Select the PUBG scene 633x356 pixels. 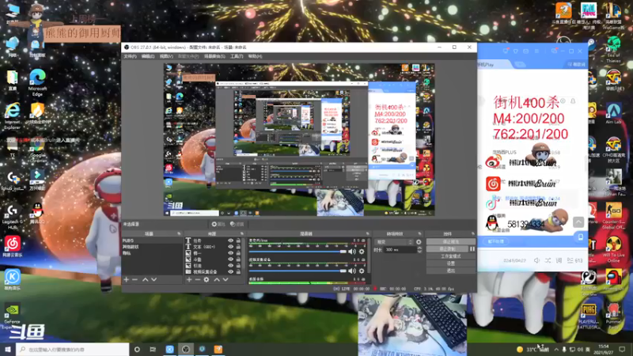click(x=152, y=240)
